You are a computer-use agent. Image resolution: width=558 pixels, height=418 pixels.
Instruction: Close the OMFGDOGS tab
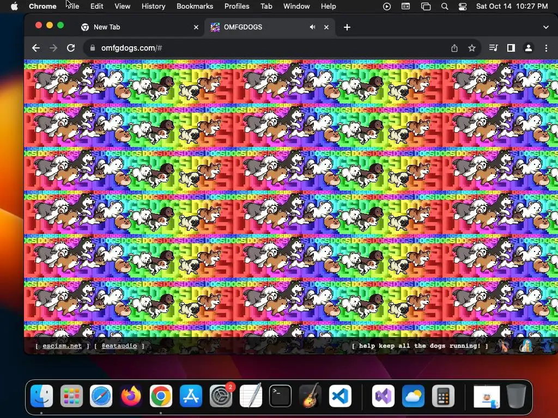[x=326, y=27]
